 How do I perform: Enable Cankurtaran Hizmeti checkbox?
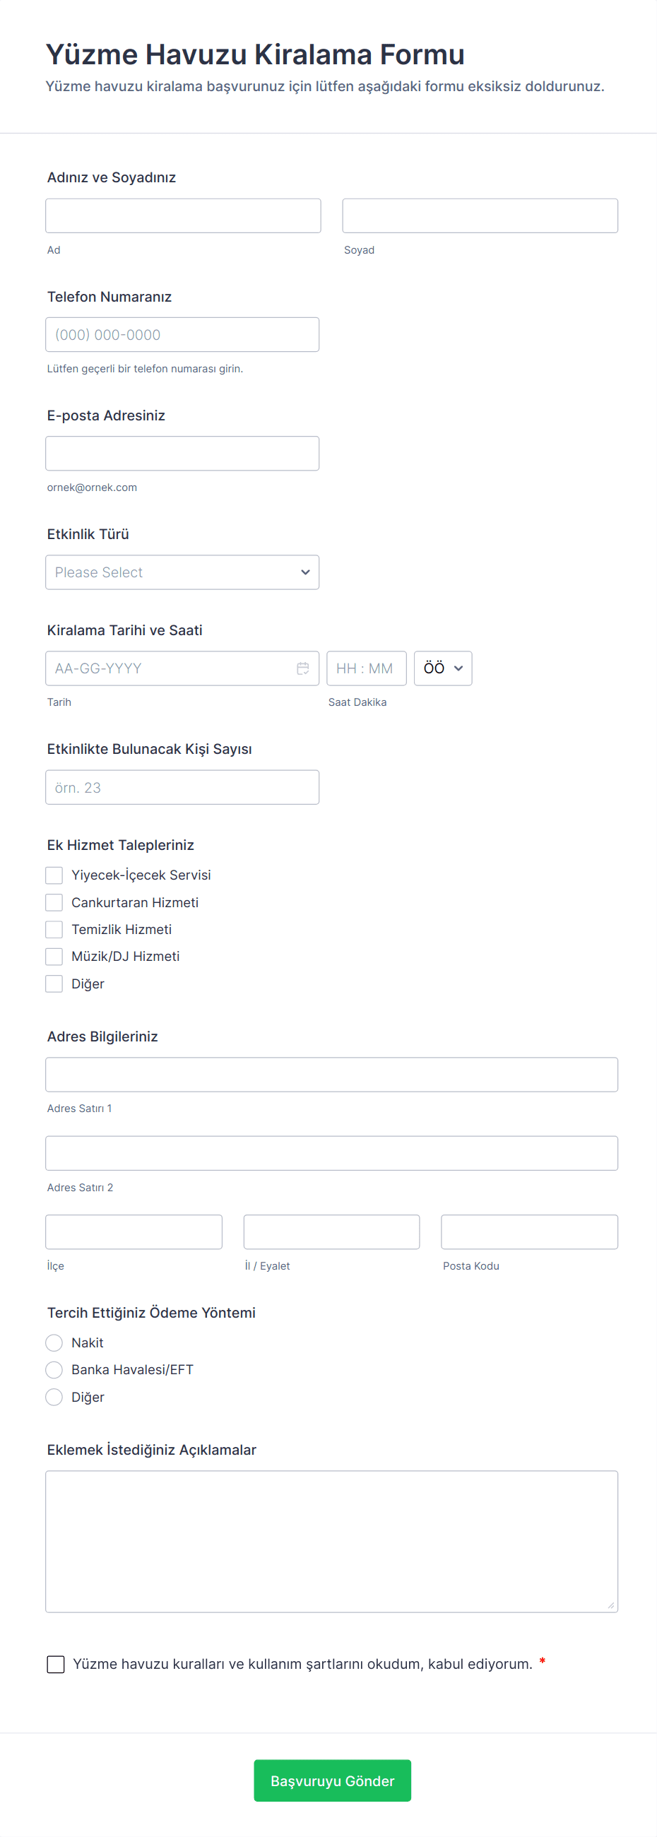click(x=54, y=902)
